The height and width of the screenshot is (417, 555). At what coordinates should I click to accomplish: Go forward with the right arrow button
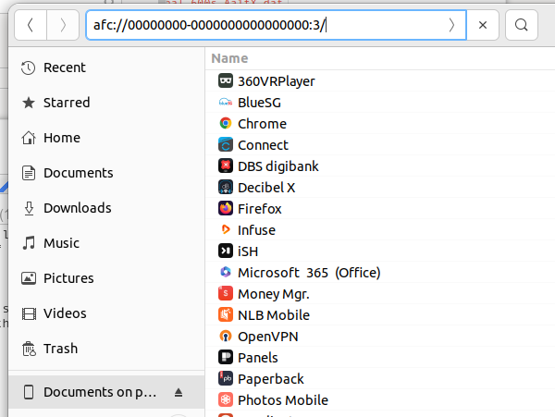click(x=63, y=25)
